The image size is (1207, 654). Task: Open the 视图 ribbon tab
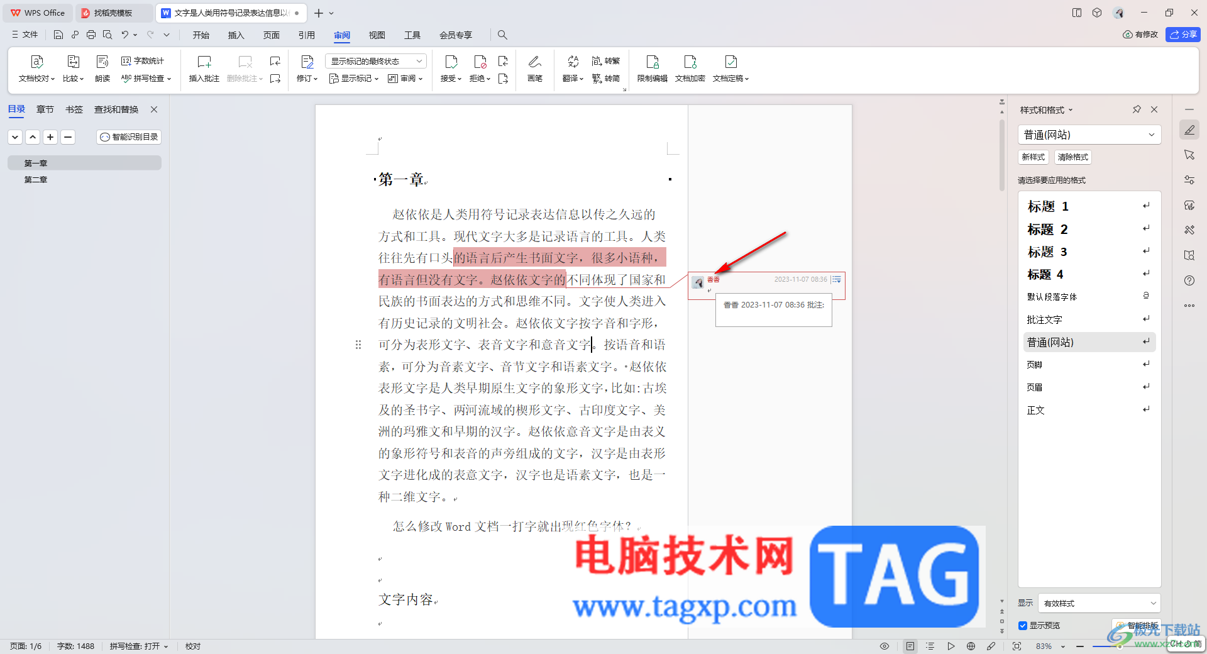[377, 35]
